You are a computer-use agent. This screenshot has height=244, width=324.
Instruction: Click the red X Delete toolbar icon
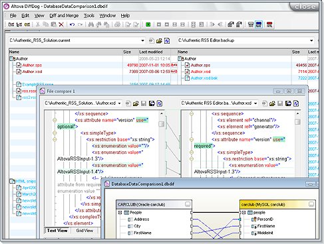pyautogui.click(x=61, y=25)
